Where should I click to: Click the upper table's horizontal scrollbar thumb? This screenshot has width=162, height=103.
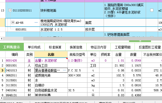coord(93,39)
